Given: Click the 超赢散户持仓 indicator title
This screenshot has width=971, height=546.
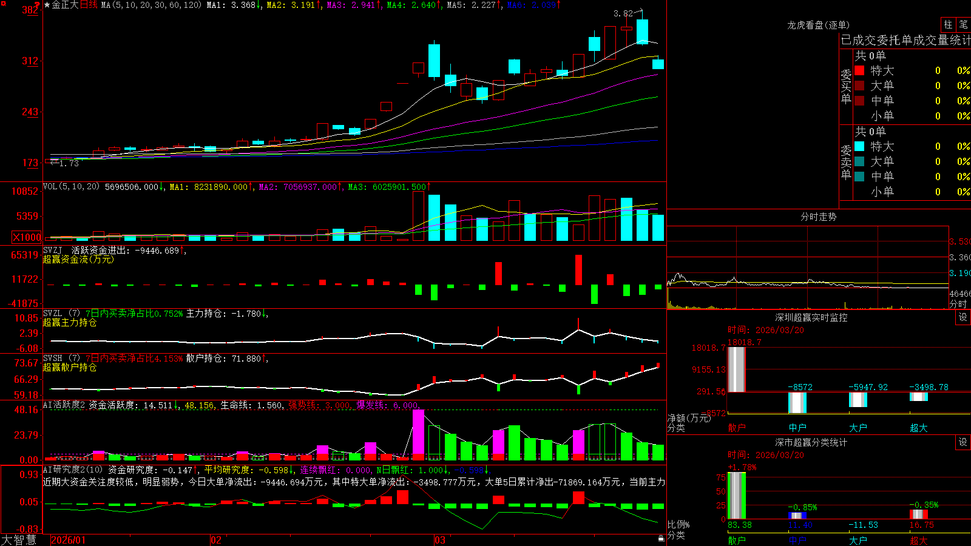Looking at the screenshot, I should tap(70, 367).
